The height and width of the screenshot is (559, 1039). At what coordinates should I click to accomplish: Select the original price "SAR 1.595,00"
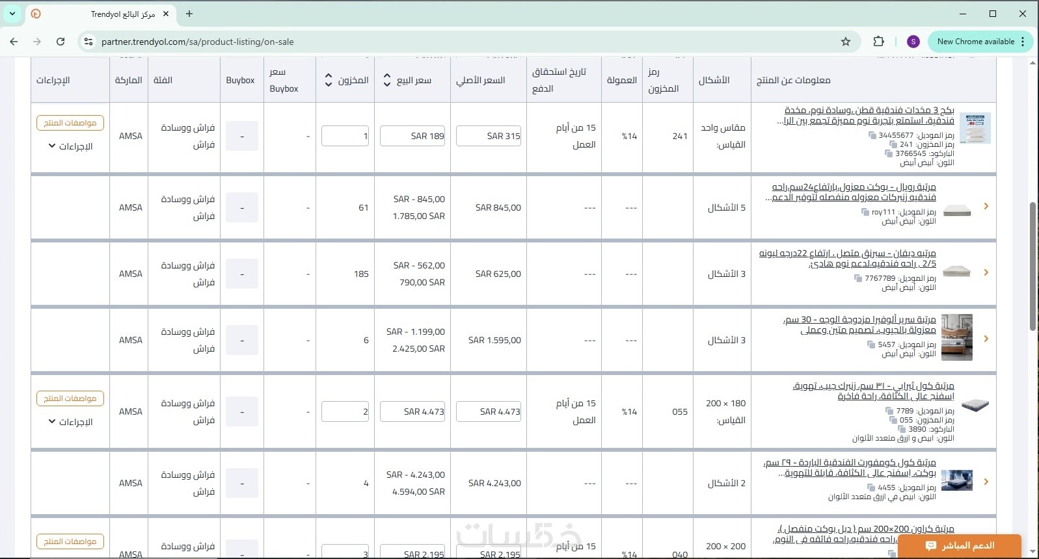pyautogui.click(x=494, y=340)
